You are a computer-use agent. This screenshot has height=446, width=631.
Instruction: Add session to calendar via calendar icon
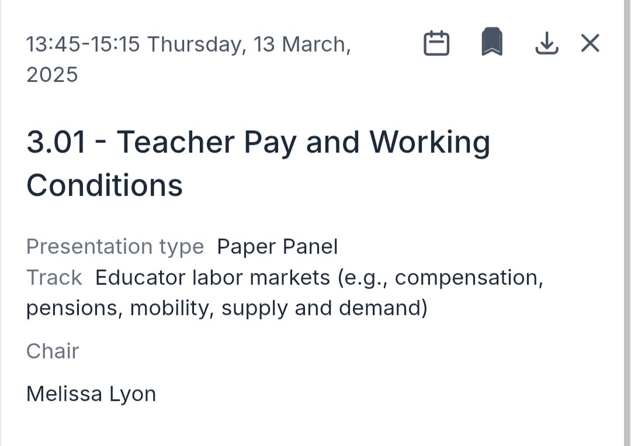[436, 43]
